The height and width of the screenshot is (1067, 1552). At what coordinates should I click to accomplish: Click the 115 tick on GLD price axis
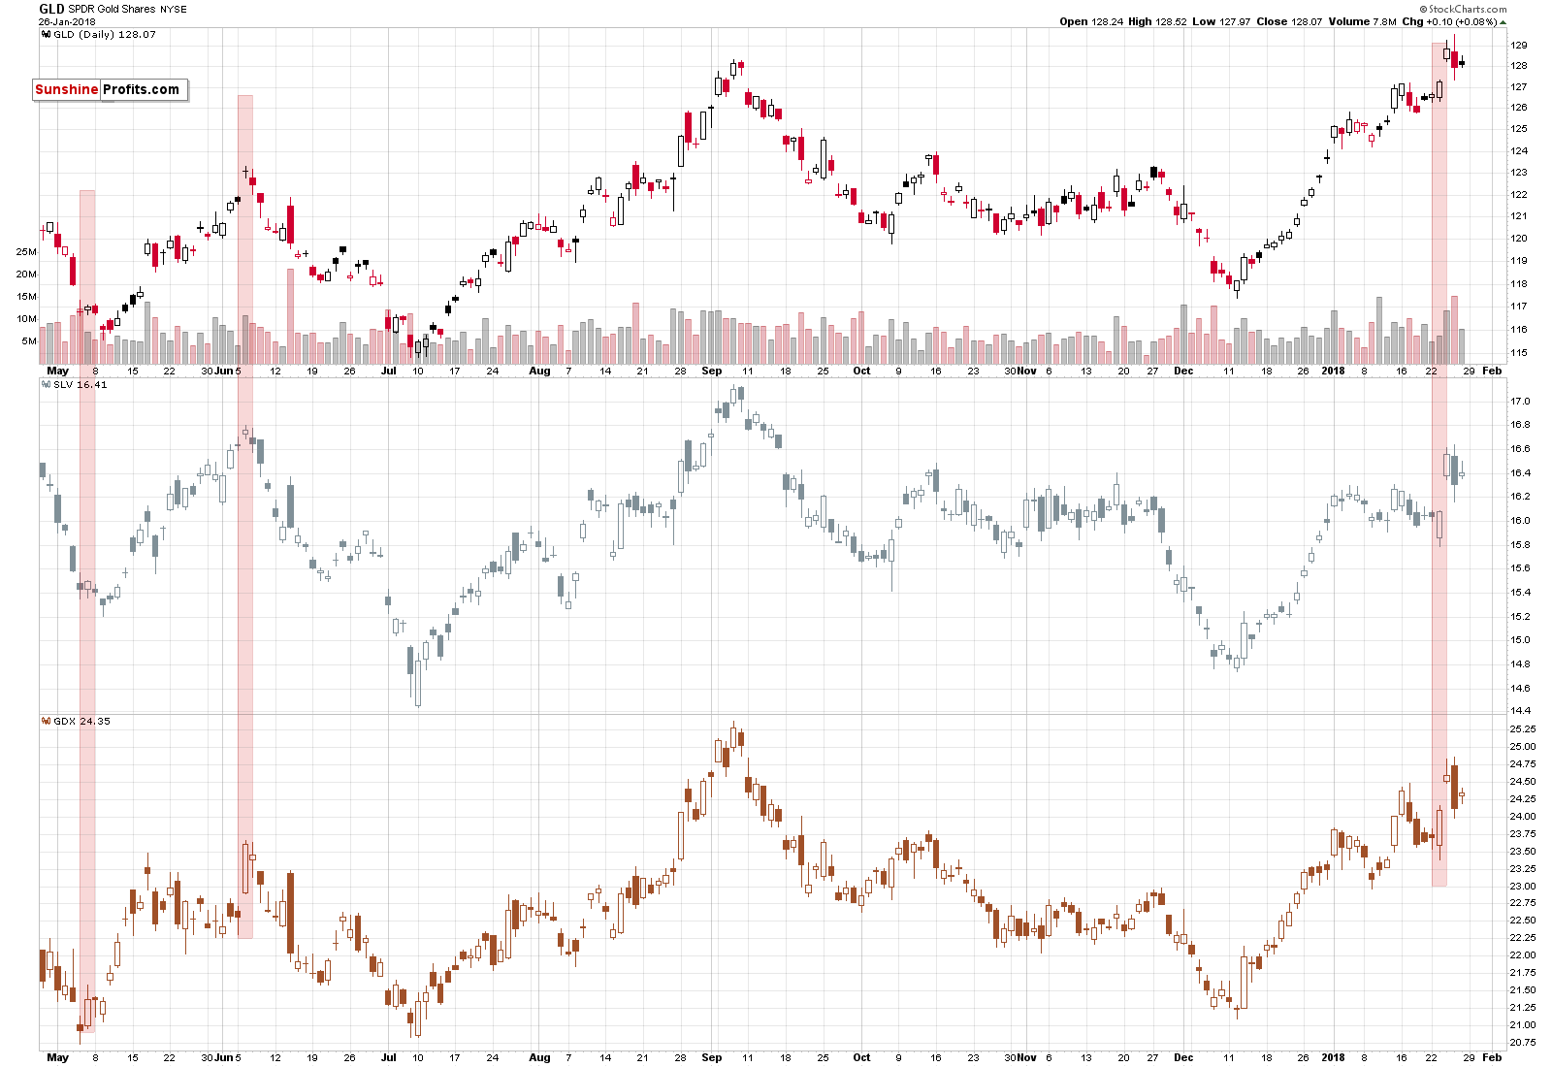pyautogui.click(x=1519, y=353)
